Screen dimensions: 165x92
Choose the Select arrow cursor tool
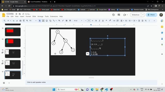40,21
